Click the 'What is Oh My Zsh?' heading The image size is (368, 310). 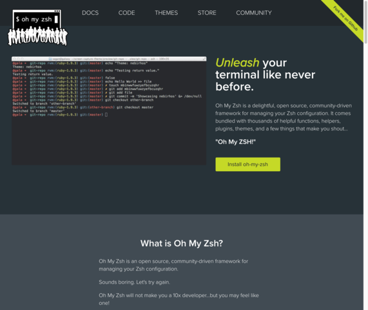point(182,243)
